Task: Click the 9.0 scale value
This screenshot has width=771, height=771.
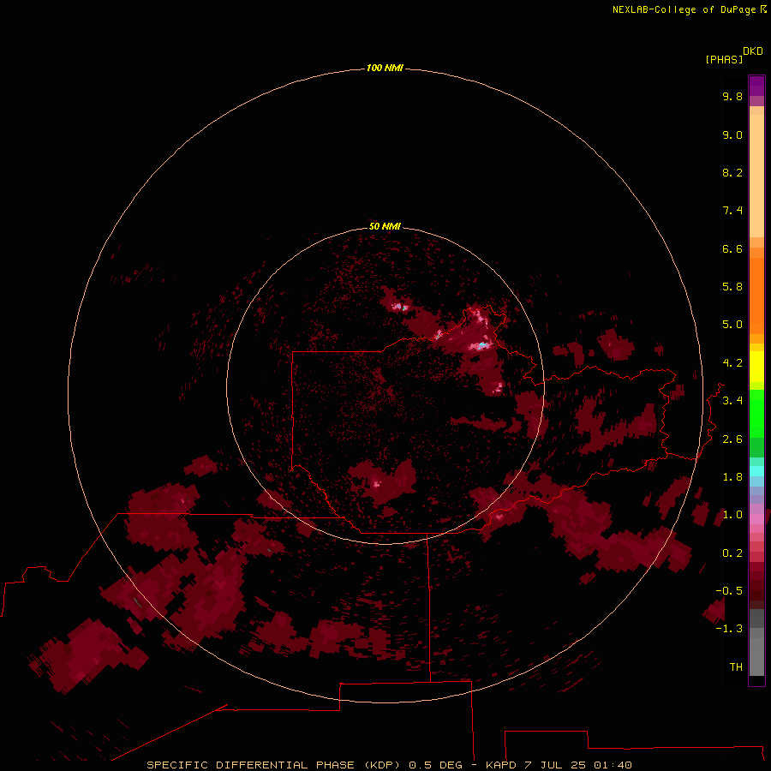Action: [x=732, y=134]
